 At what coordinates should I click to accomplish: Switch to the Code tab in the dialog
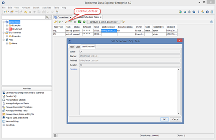[78, 47]
